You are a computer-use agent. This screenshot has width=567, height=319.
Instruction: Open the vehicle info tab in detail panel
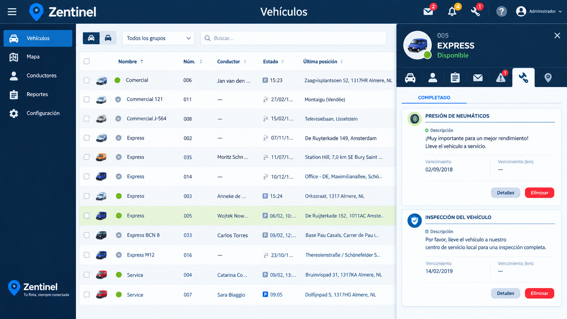(x=410, y=78)
